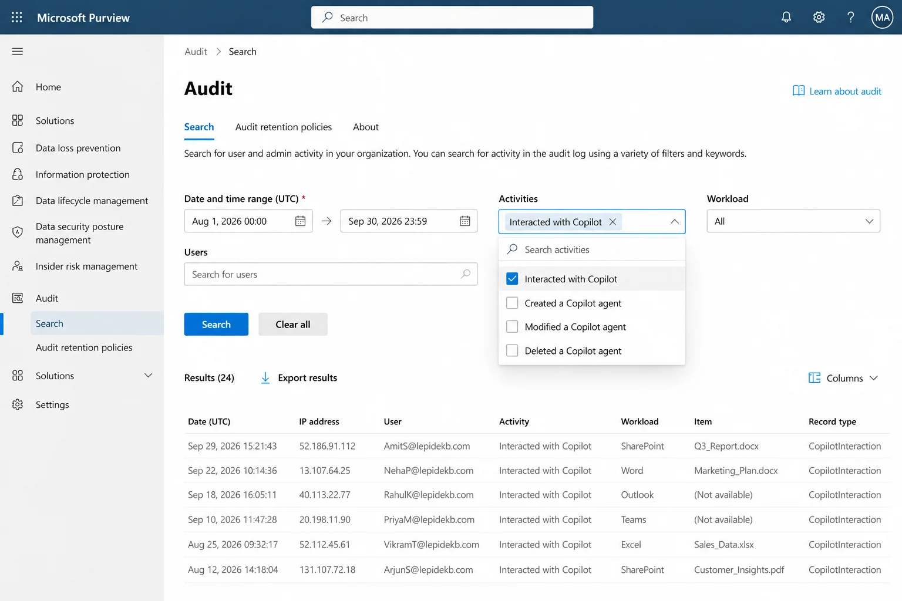902x601 pixels.
Task: Click the Clear all button
Action: point(293,325)
